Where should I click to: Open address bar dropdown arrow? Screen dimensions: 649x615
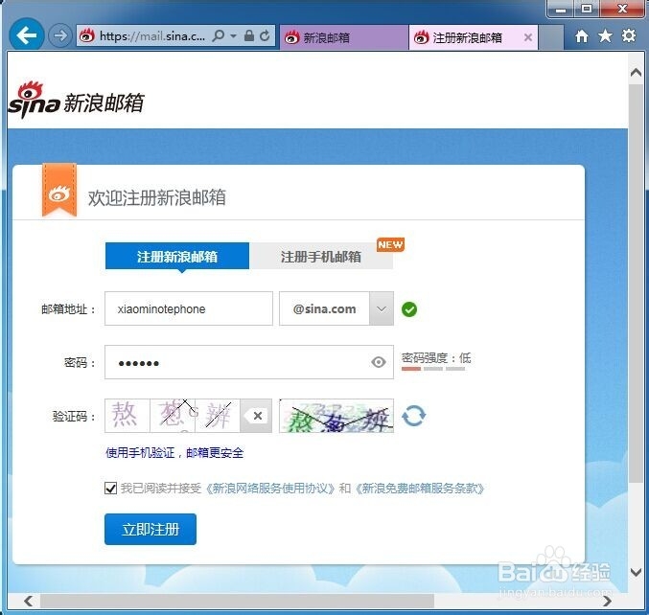(x=234, y=36)
